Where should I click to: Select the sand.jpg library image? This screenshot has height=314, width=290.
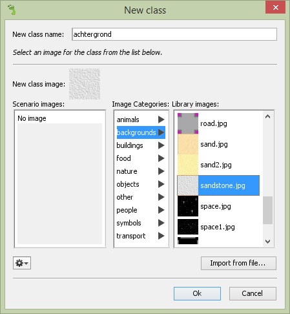[x=218, y=144]
